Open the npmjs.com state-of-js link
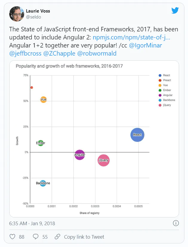This screenshot has width=188, height=247. click(131, 37)
